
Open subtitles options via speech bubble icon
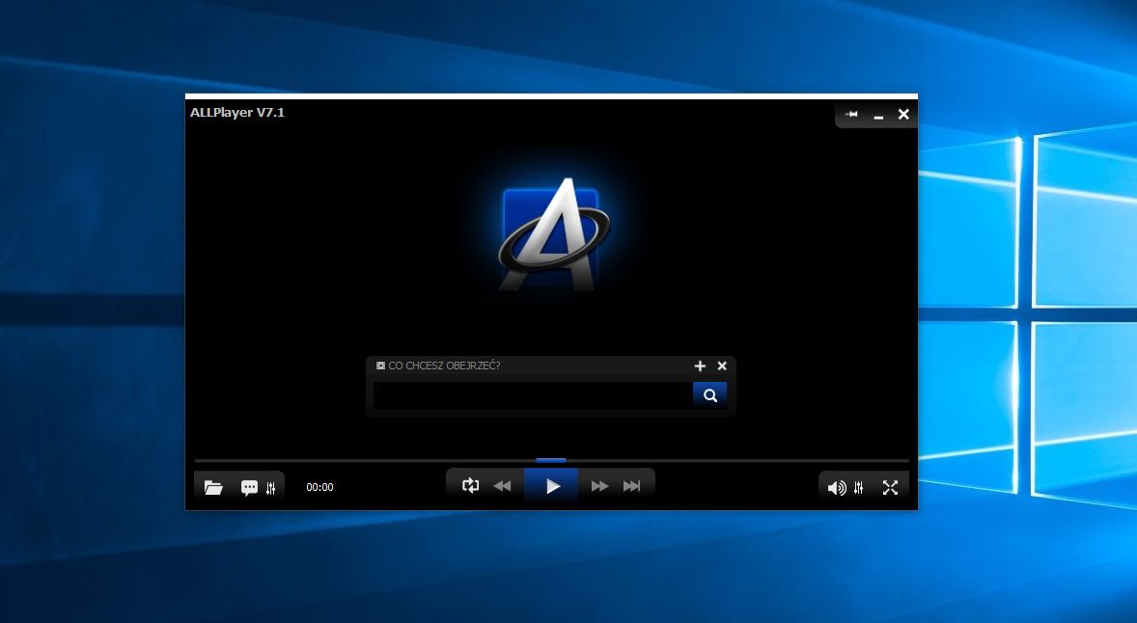tap(249, 488)
